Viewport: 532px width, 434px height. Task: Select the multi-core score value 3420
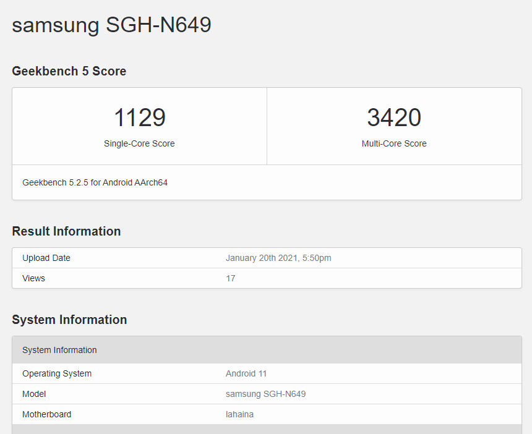point(394,117)
